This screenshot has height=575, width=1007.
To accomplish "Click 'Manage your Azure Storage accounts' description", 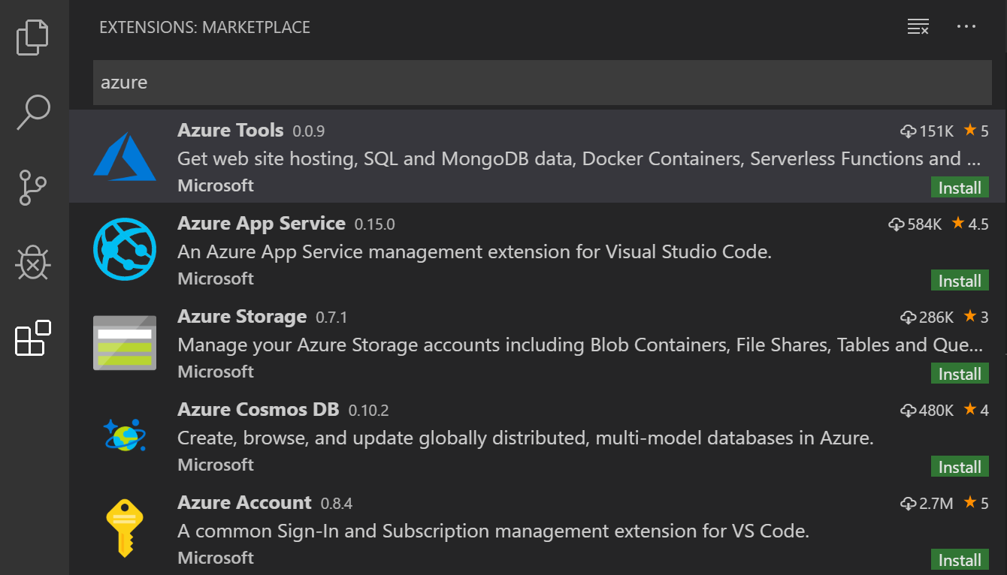I will click(x=580, y=345).
